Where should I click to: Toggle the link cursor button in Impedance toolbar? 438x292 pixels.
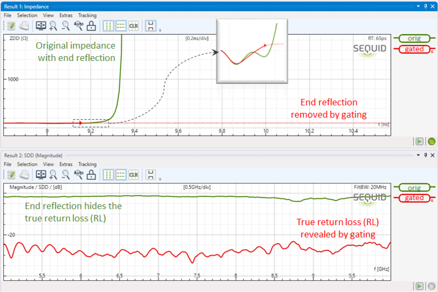(x=151, y=26)
